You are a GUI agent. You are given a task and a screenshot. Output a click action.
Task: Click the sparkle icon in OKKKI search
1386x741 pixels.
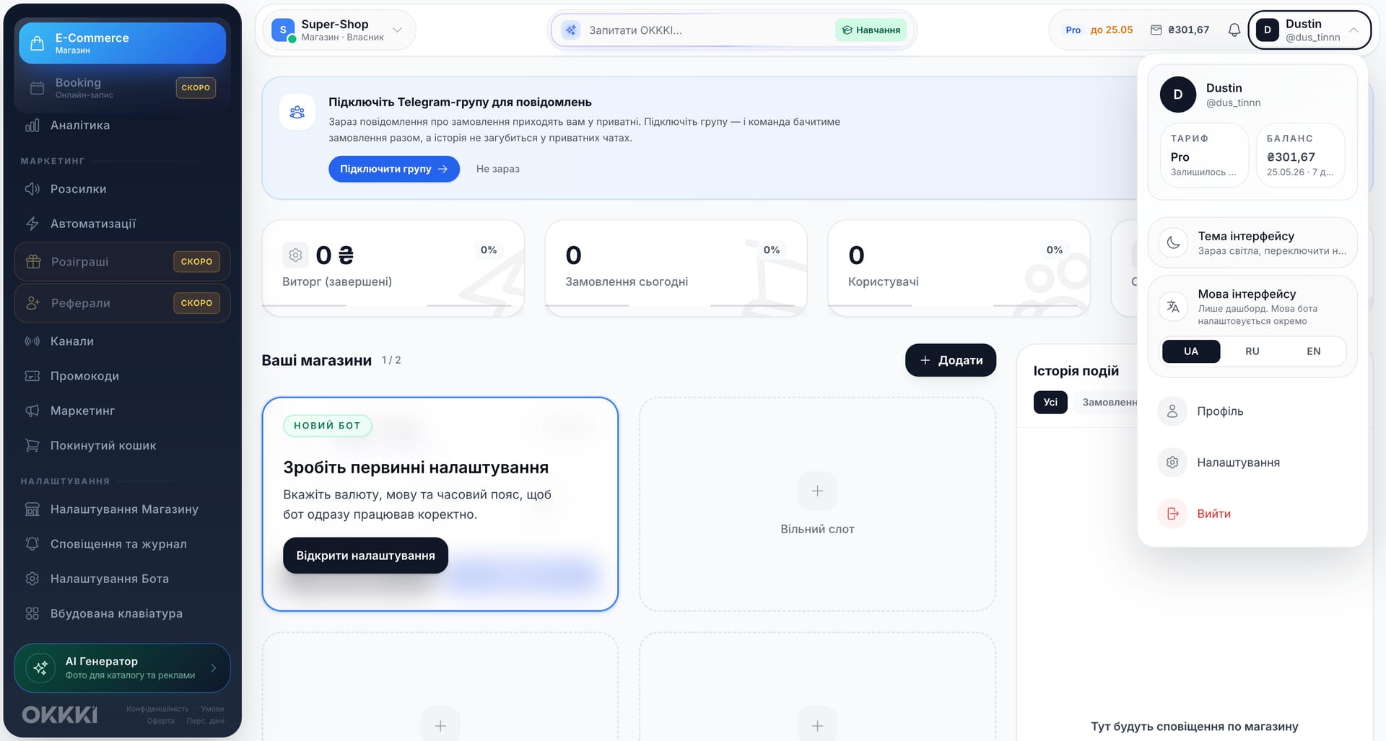click(571, 30)
